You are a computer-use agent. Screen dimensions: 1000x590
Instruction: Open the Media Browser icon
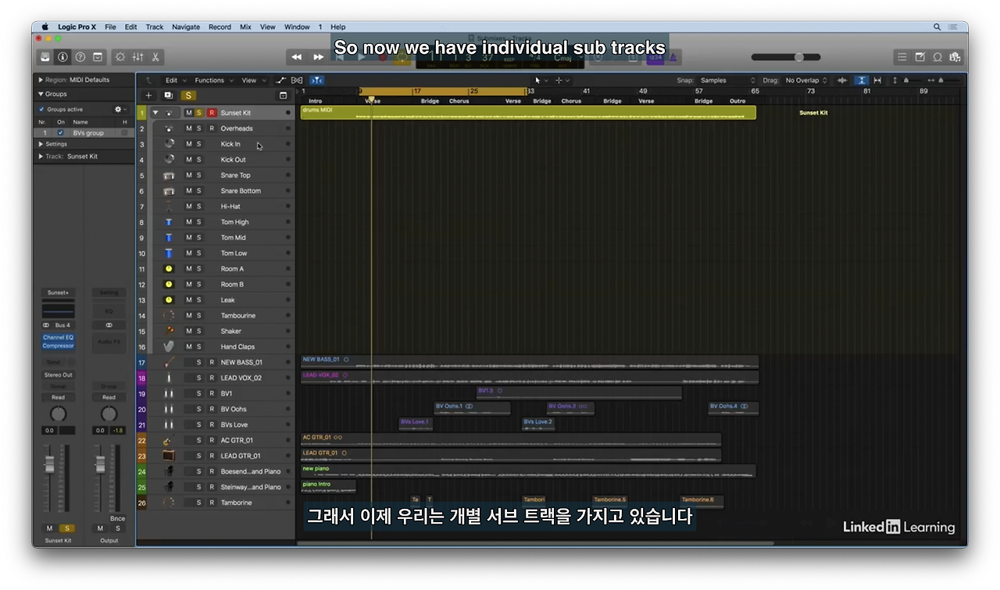pyautogui.click(x=955, y=57)
